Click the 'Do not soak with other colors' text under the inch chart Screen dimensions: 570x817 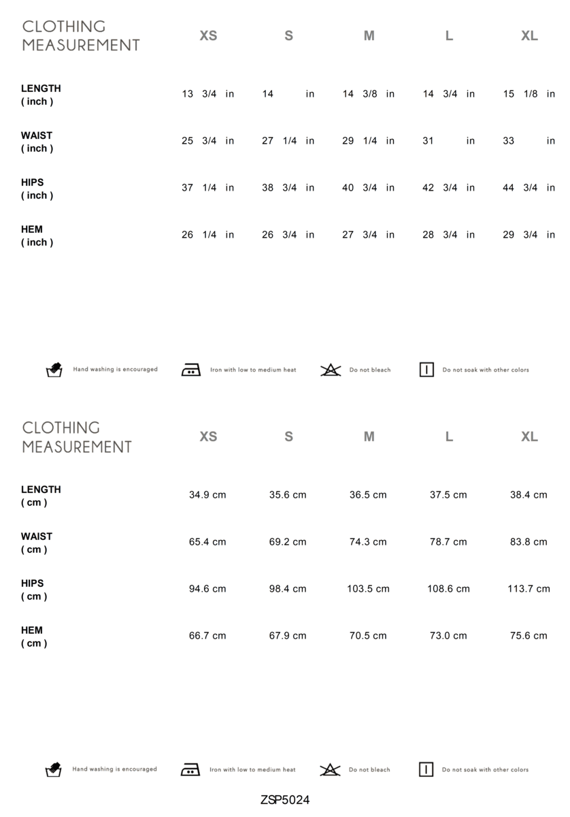[x=486, y=370]
